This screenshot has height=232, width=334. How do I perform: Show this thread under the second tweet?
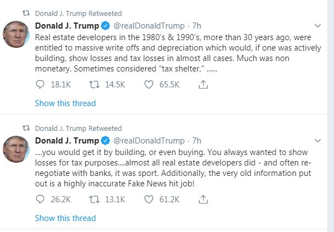click(65, 218)
